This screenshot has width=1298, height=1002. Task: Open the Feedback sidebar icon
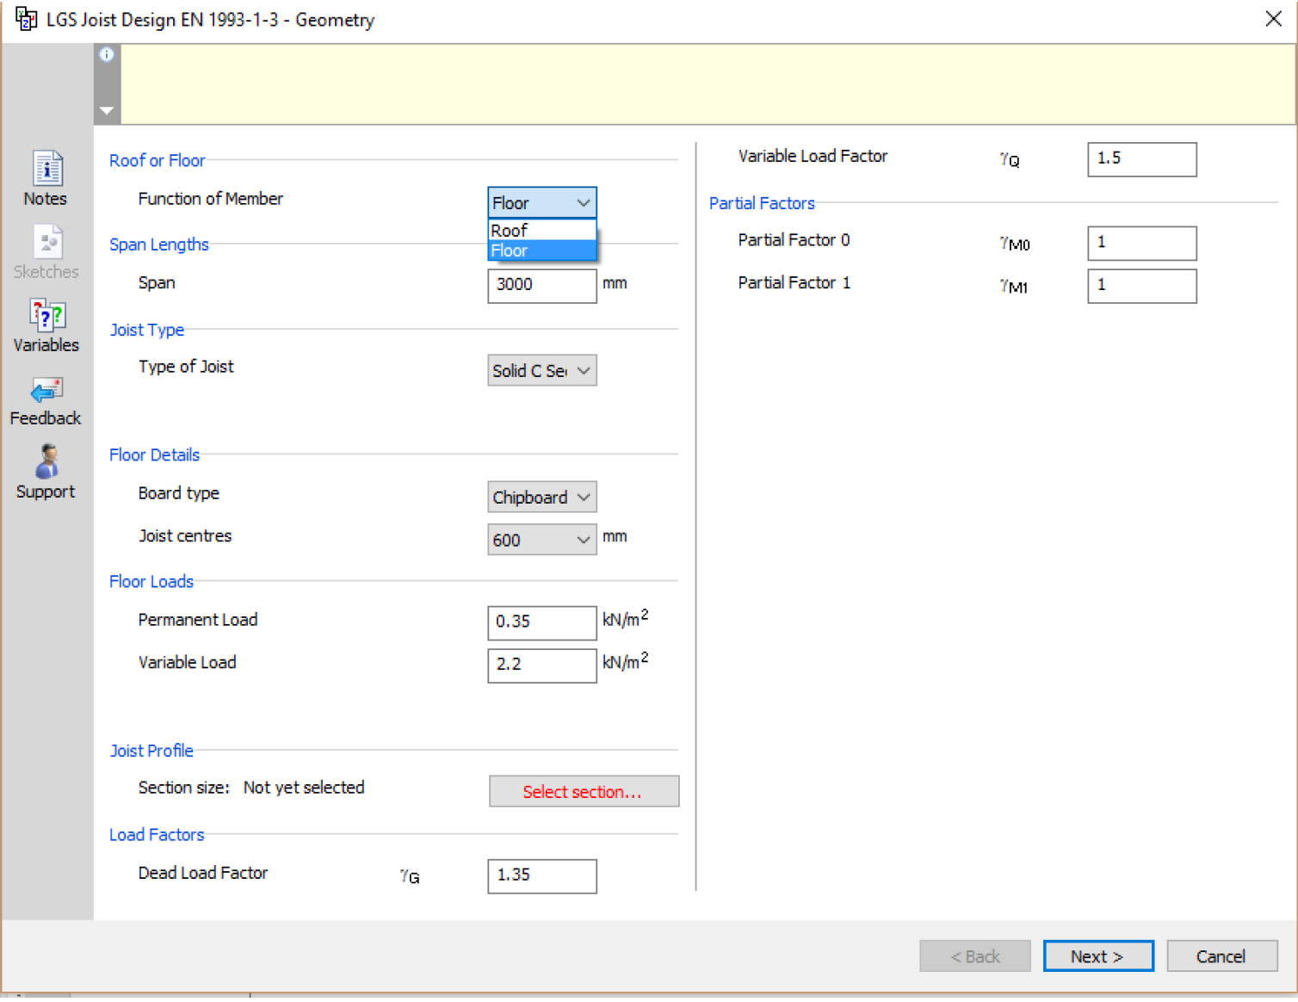pos(46,391)
